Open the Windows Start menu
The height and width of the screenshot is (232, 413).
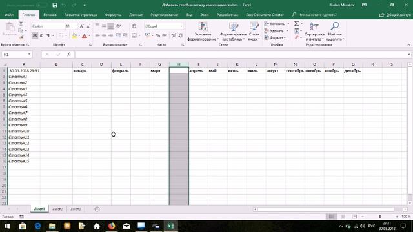(x=7, y=226)
